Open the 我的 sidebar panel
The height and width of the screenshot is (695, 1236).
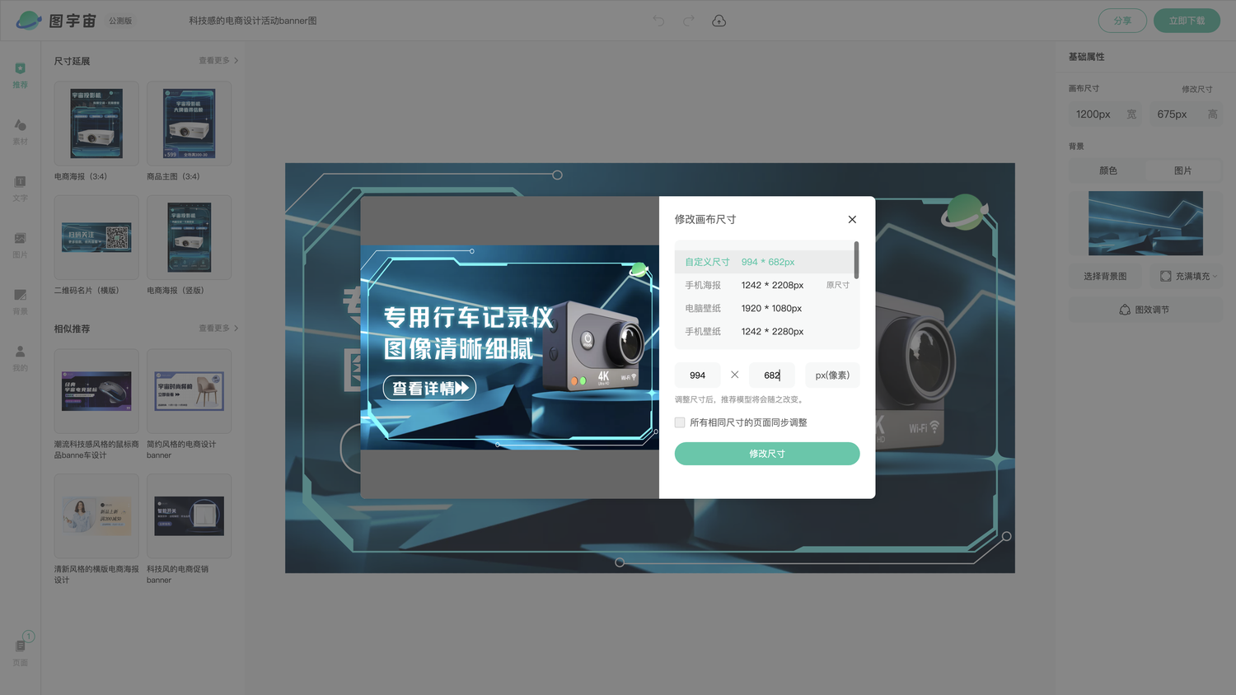(21, 357)
